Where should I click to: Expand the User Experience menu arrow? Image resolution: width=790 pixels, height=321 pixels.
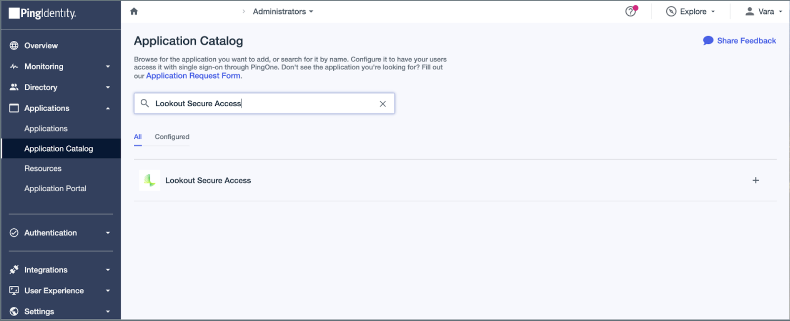(108, 290)
